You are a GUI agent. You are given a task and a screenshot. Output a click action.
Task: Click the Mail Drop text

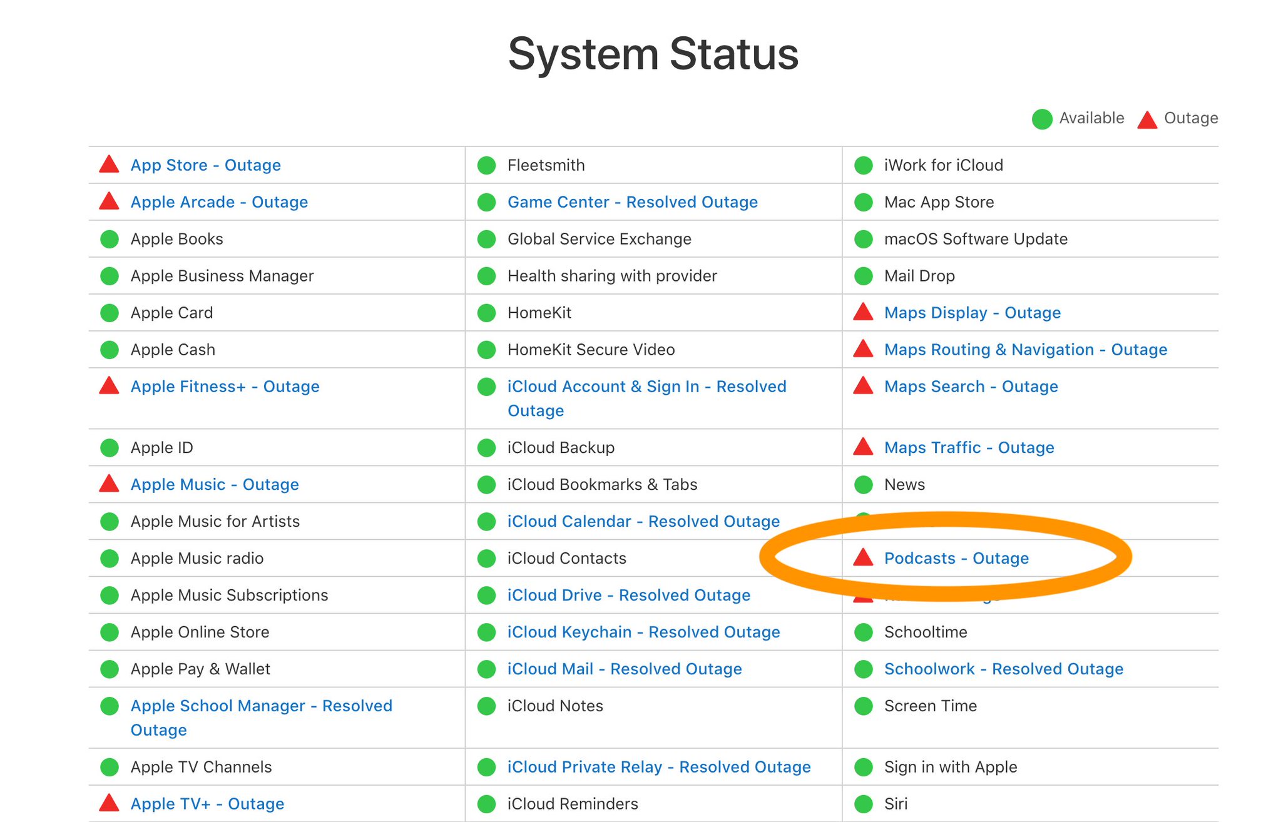919,276
